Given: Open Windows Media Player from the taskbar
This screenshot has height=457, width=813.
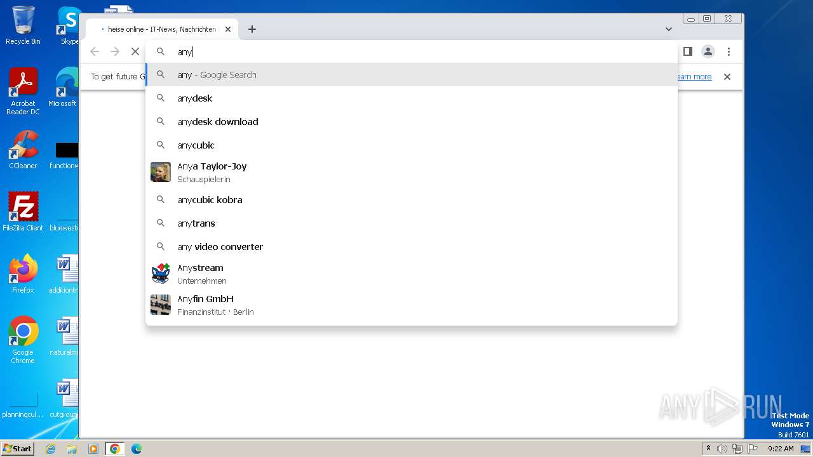Looking at the screenshot, I should [x=93, y=449].
